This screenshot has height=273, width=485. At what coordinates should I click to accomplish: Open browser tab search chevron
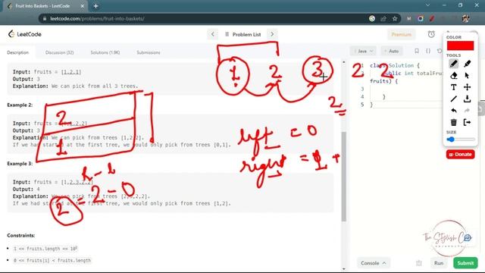[427, 5]
